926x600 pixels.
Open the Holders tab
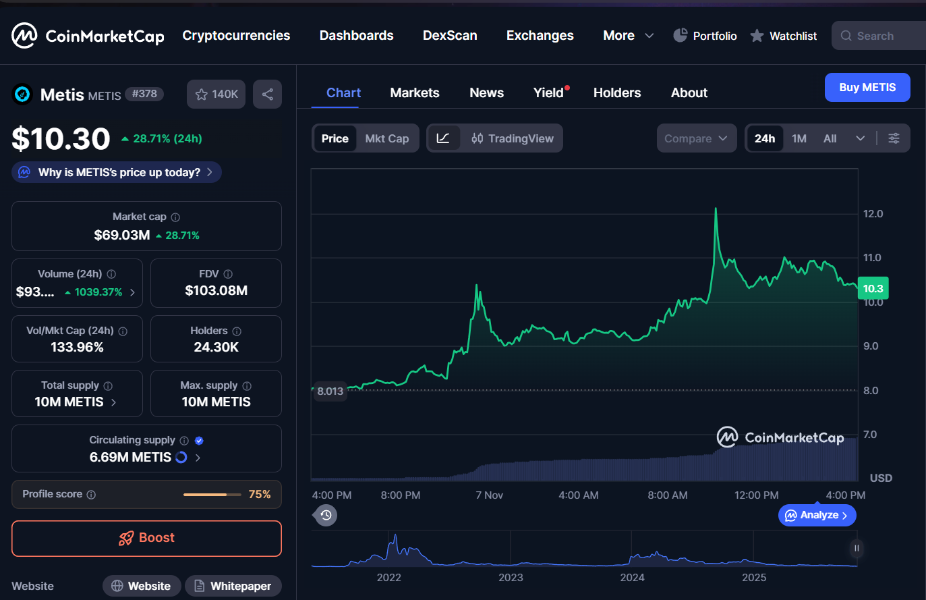(x=616, y=93)
